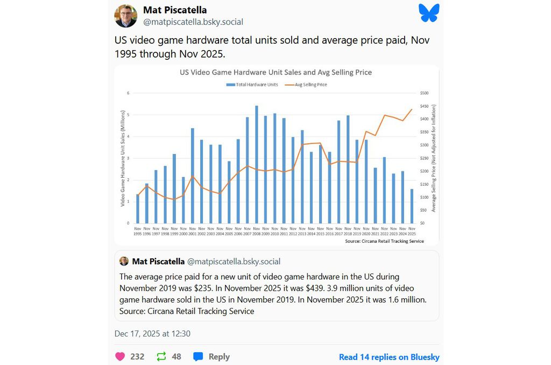Open Mat Piscatella's profile avatar photo
The width and height of the screenshot is (551, 365).
click(126, 16)
